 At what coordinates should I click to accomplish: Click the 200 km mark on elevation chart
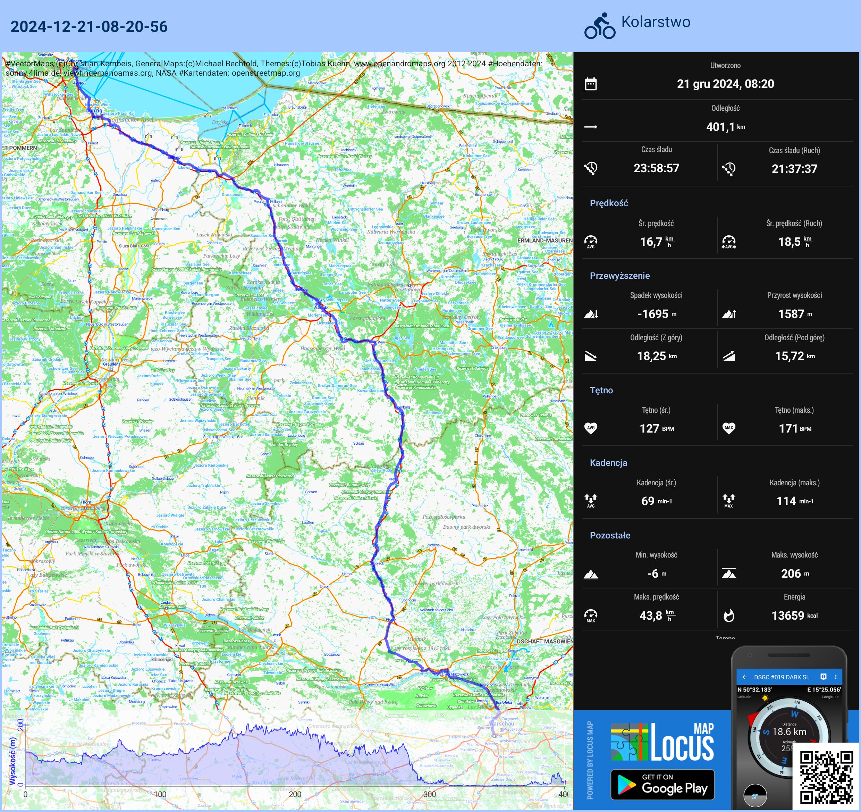[295, 794]
